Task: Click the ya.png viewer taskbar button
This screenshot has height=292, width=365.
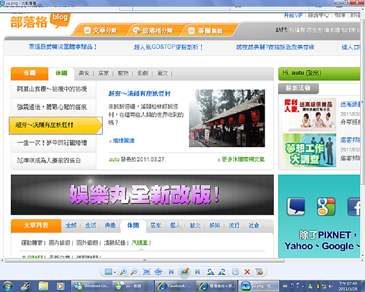Action: [259, 286]
